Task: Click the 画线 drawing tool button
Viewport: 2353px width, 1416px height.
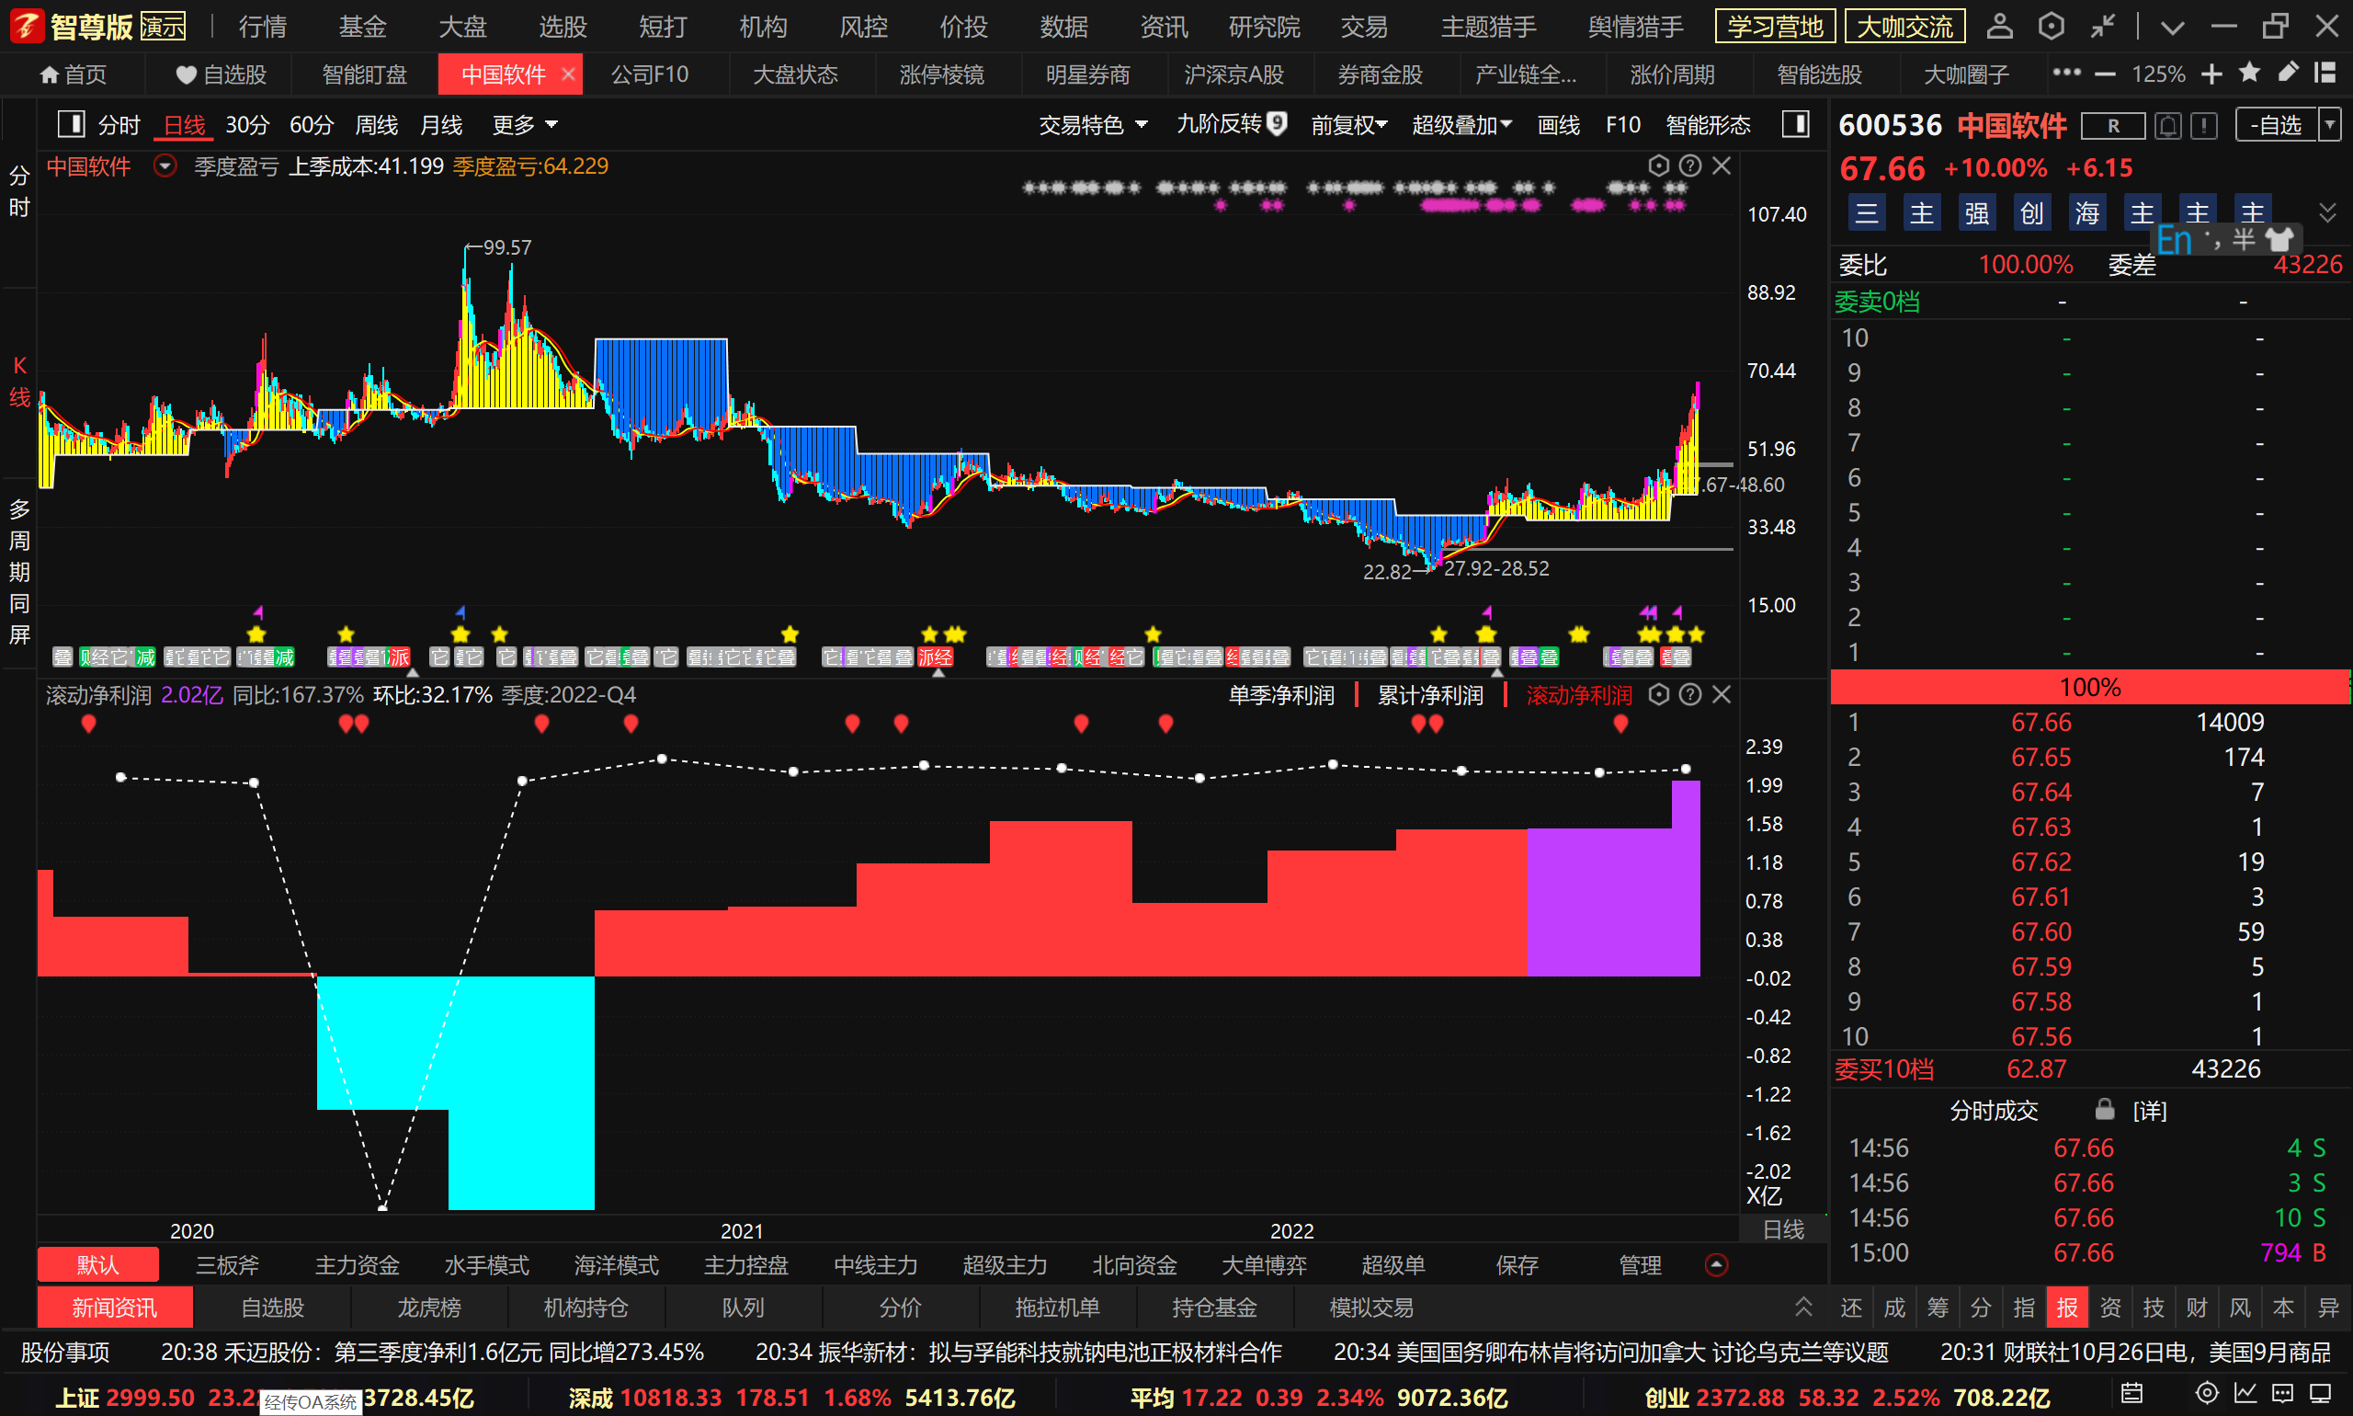Action: click(1559, 125)
